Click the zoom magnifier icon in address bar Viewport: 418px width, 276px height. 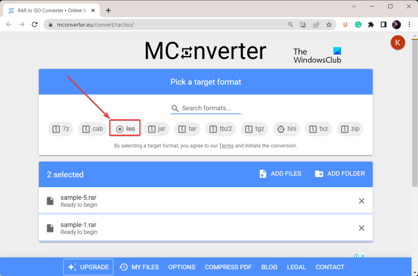pyautogui.click(x=290, y=25)
